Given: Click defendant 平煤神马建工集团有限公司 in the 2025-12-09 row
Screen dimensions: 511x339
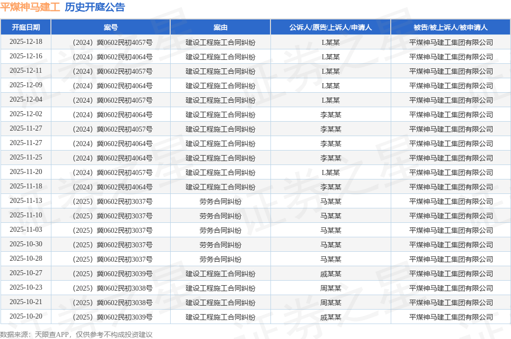Looking at the screenshot, I should tap(451, 86).
